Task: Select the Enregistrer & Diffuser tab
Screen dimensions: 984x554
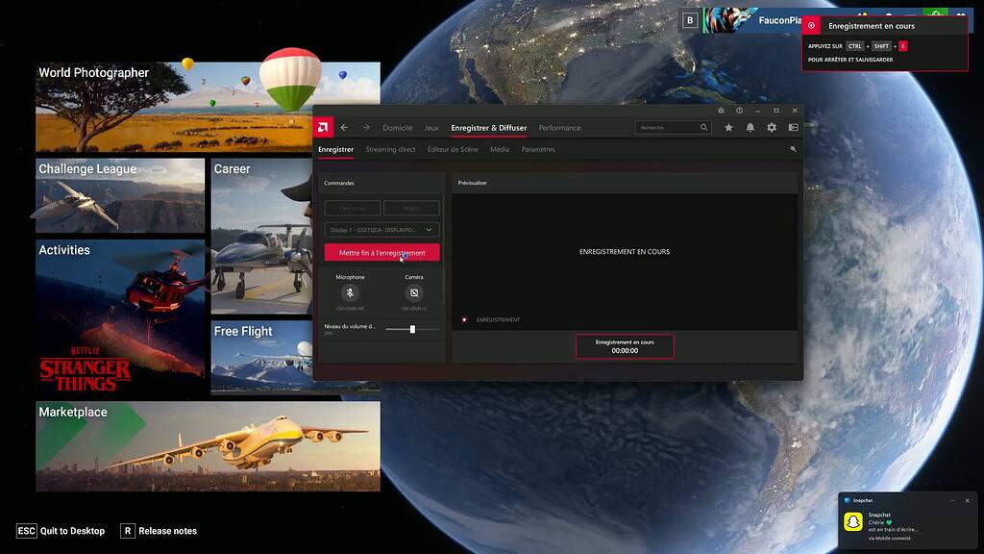Action: (489, 128)
